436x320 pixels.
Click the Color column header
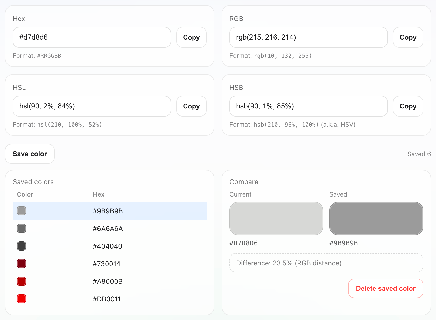tap(25, 194)
